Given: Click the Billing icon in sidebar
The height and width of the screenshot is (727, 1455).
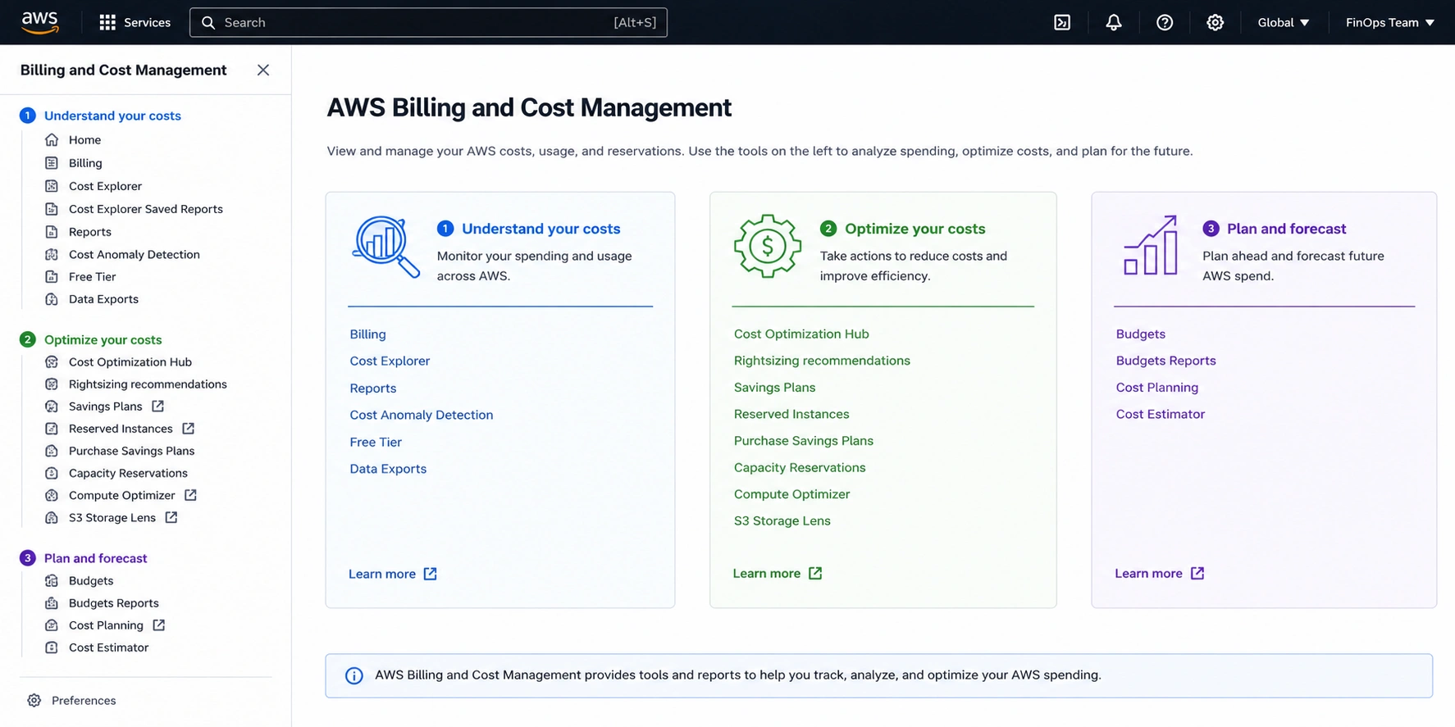Looking at the screenshot, I should [52, 163].
